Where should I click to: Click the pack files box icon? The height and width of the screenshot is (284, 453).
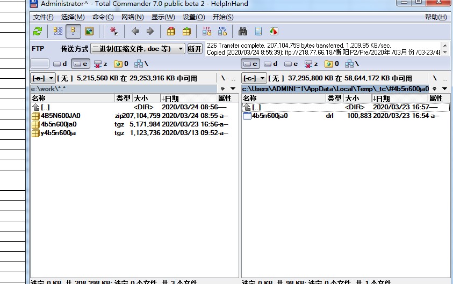pyautogui.click(x=171, y=31)
